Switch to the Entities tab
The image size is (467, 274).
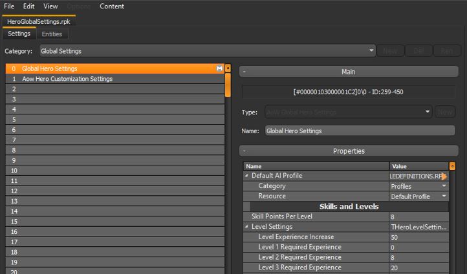click(52, 34)
